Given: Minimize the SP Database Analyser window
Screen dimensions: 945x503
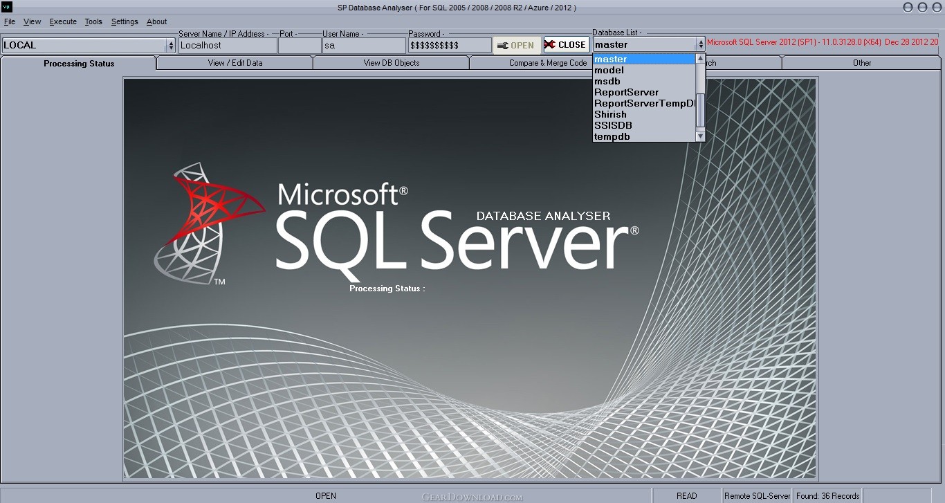Looking at the screenshot, I should pyautogui.click(x=908, y=8).
